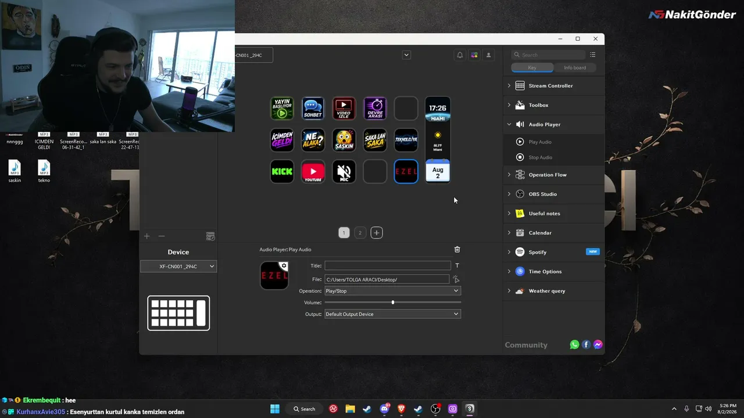Open File Explorer from the taskbar
Viewport: 744px width, 418px height.
tap(350, 409)
